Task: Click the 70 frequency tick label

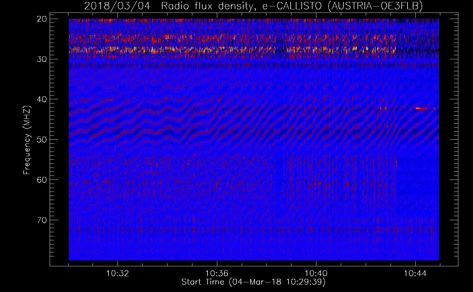Action: pos(42,220)
